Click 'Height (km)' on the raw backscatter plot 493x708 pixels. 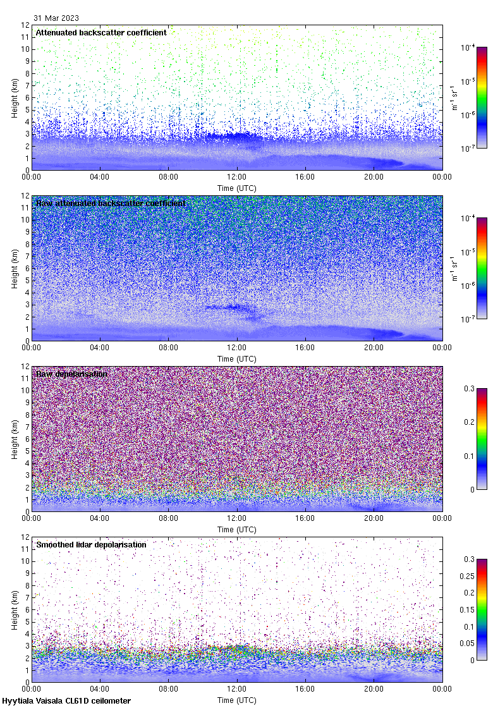15,269
